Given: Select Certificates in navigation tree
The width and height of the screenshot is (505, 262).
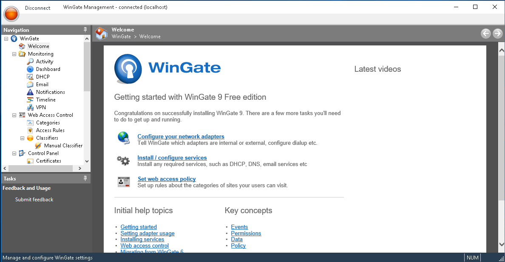Looking at the screenshot, I should click(48, 161).
